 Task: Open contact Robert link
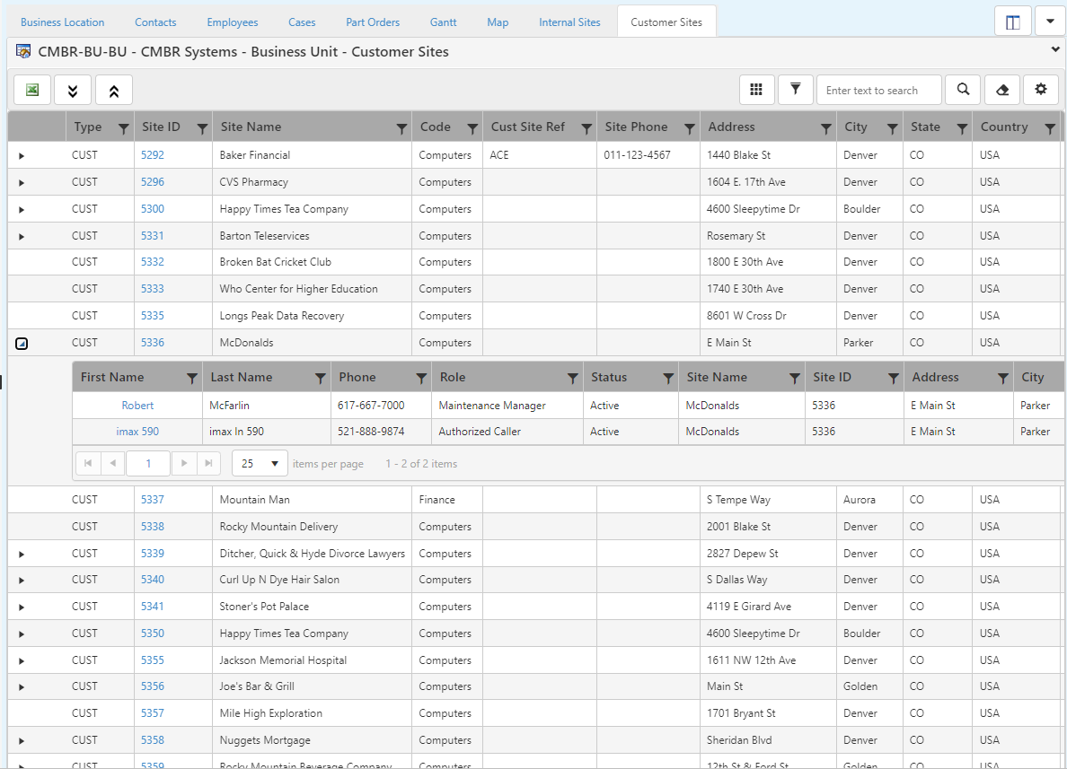tap(137, 406)
